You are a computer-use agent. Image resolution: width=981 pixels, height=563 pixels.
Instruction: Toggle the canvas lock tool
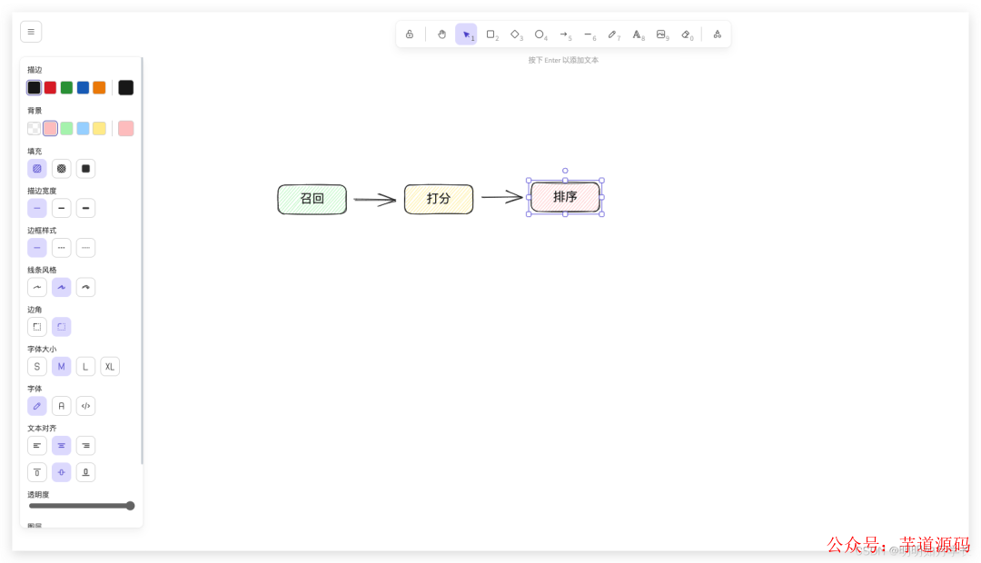click(409, 35)
